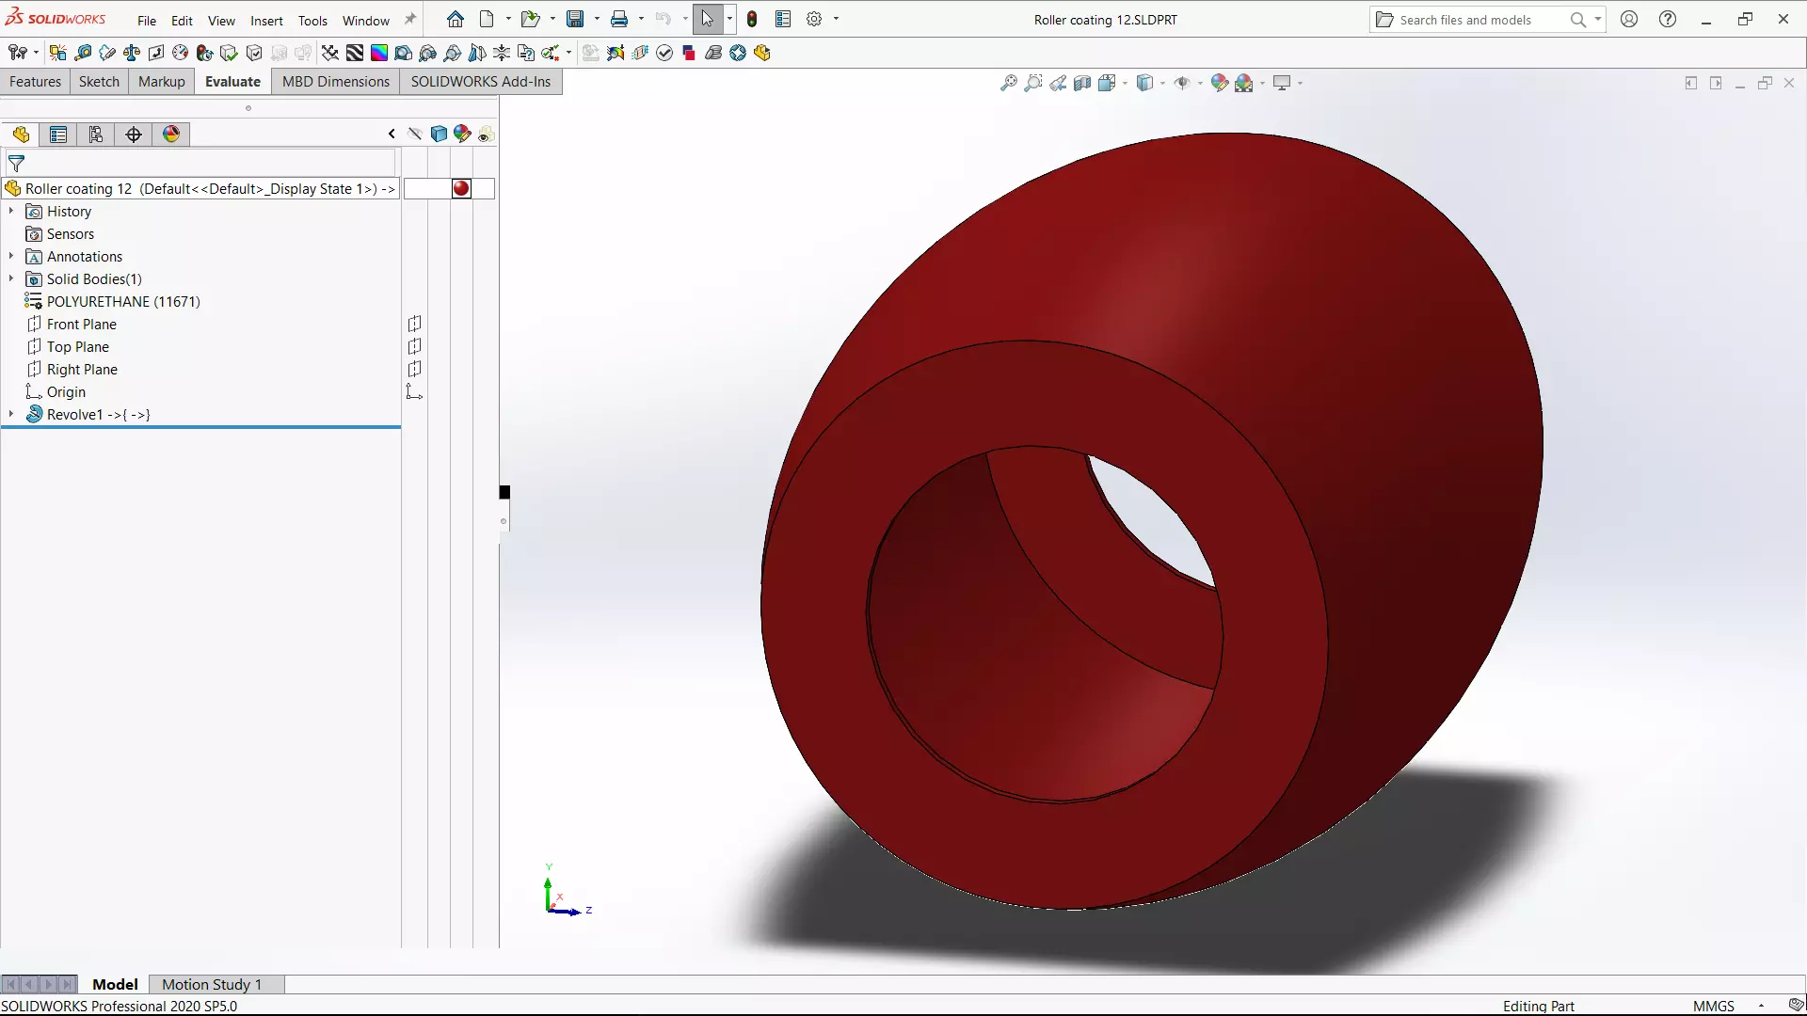Open View Orientation dropdown arrow
This screenshot has height=1016, width=1807.
click(x=1125, y=83)
